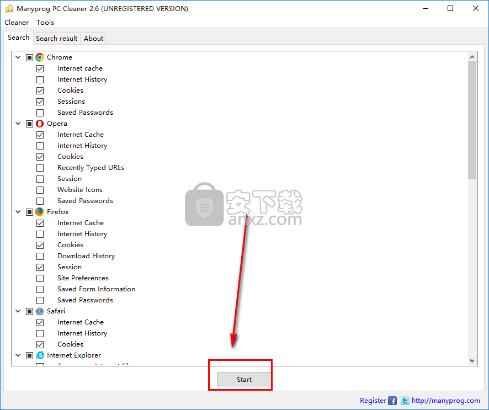Image resolution: width=489 pixels, height=410 pixels.
Task: Click the Start button
Action: (244, 380)
